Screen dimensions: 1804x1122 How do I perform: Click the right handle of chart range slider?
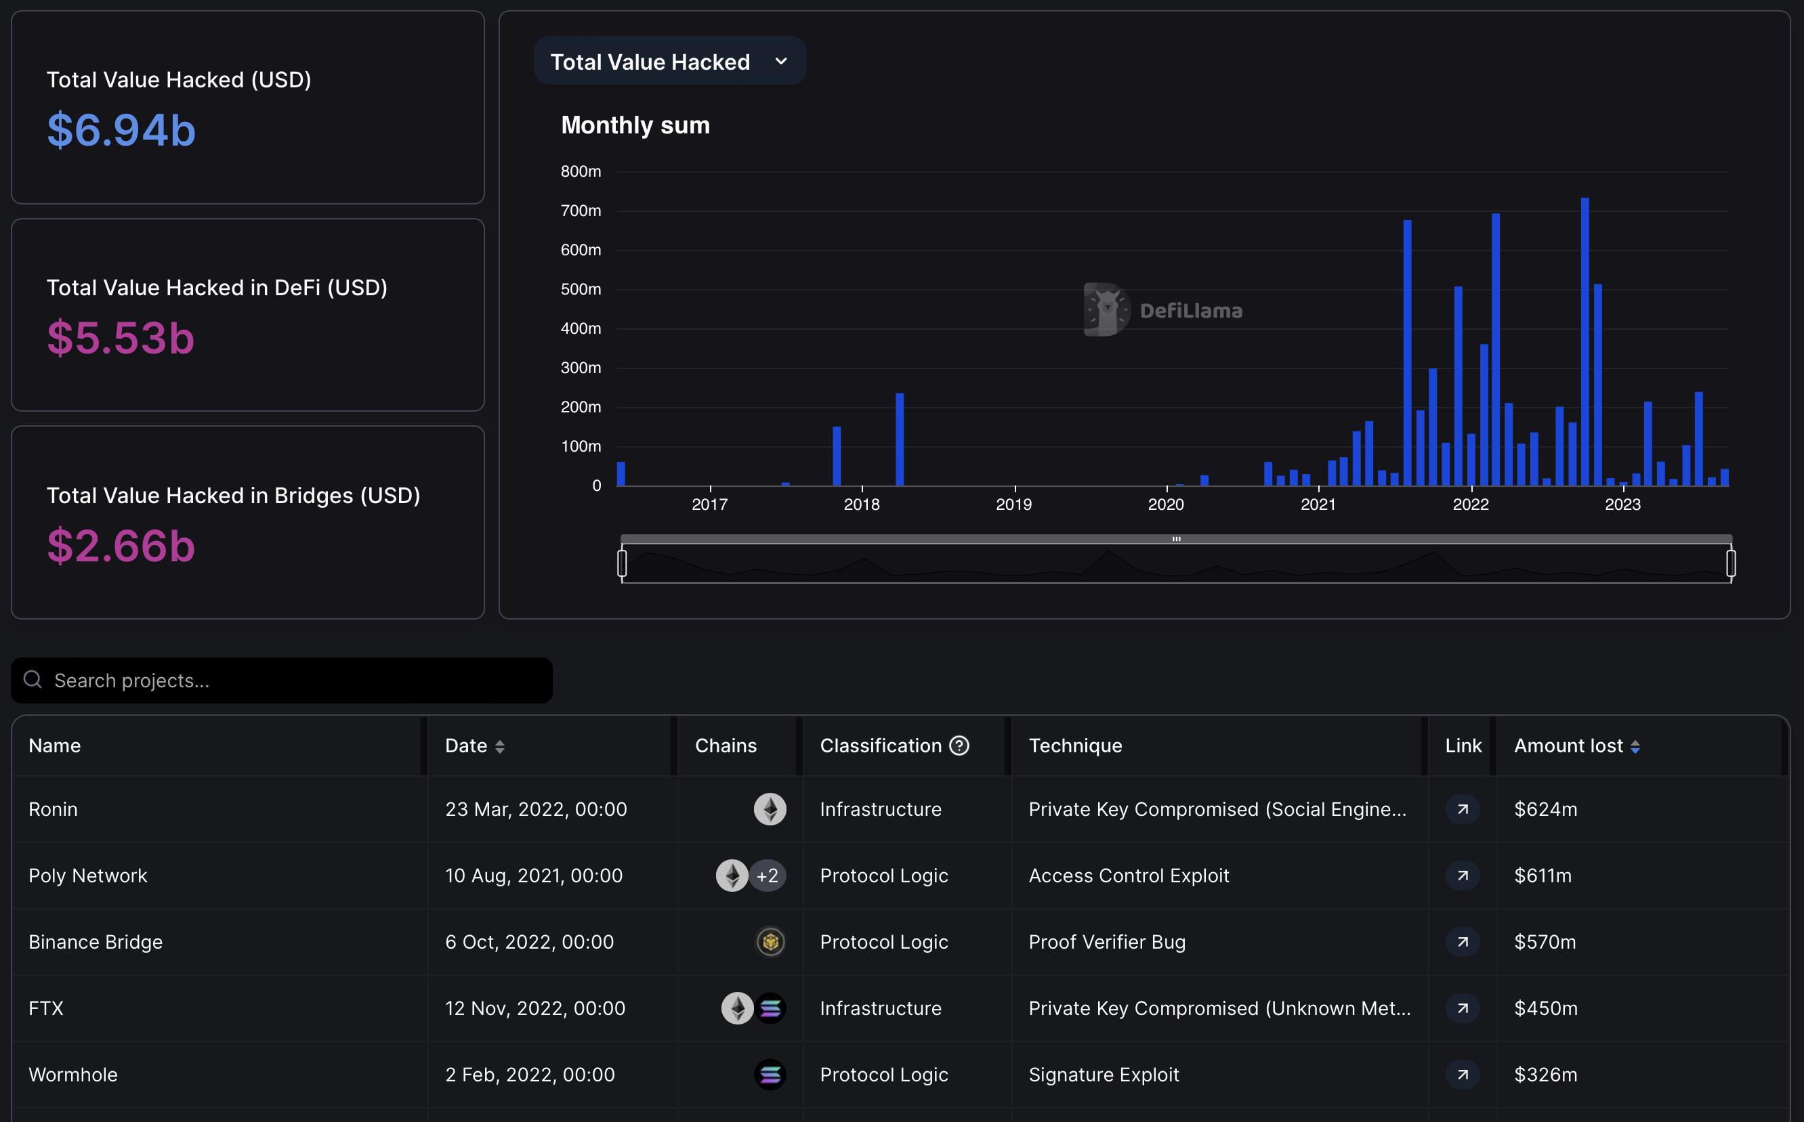click(1731, 563)
